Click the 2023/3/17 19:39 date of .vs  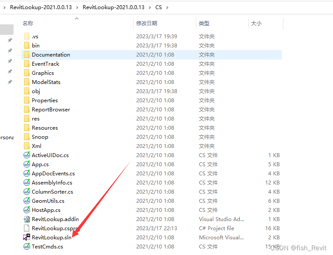[x=157, y=37]
